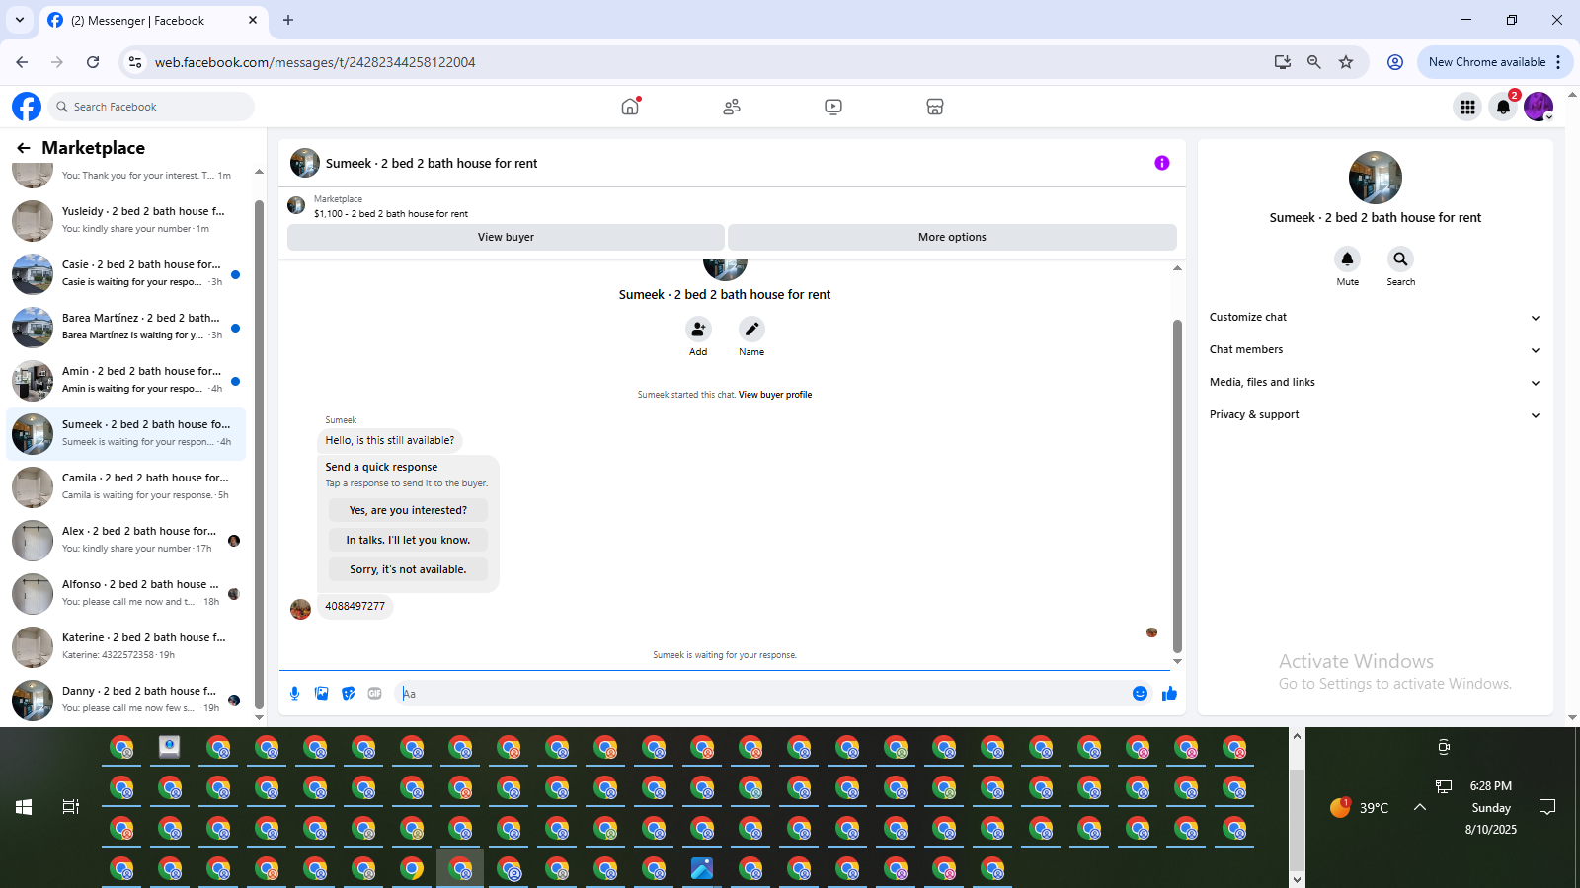The width and height of the screenshot is (1580, 888).
Task: Click the chat messages scrollbar
Action: tap(1177, 485)
